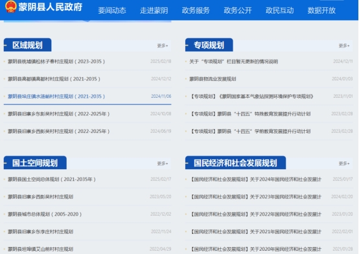359x254 pixels.
Task: Open “十四五”学前教育发展提升行动计划 article
Action: pyautogui.click(x=250, y=132)
